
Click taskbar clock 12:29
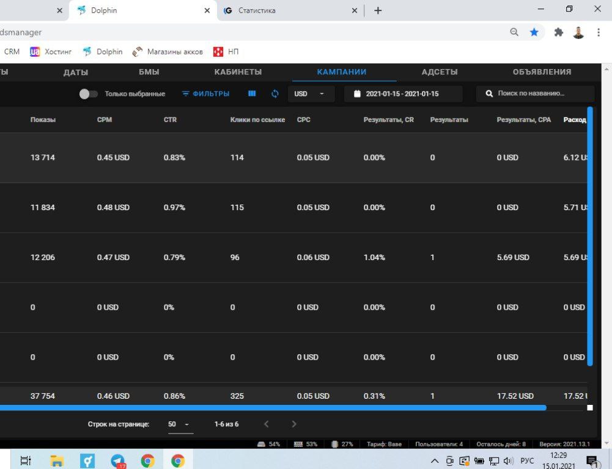coord(558,456)
